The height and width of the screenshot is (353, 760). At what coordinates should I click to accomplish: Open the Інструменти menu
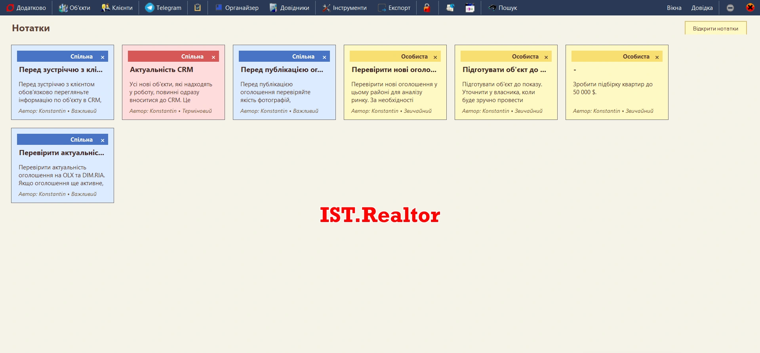click(344, 8)
